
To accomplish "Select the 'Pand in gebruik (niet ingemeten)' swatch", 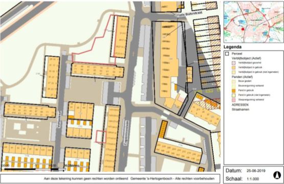I will 233,95.
